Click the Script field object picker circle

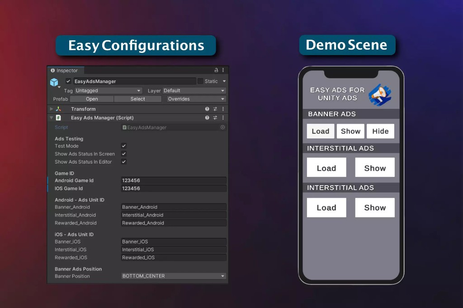click(x=222, y=127)
